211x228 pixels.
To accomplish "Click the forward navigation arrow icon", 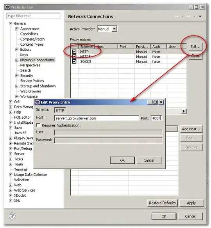I will tap(189, 16).
